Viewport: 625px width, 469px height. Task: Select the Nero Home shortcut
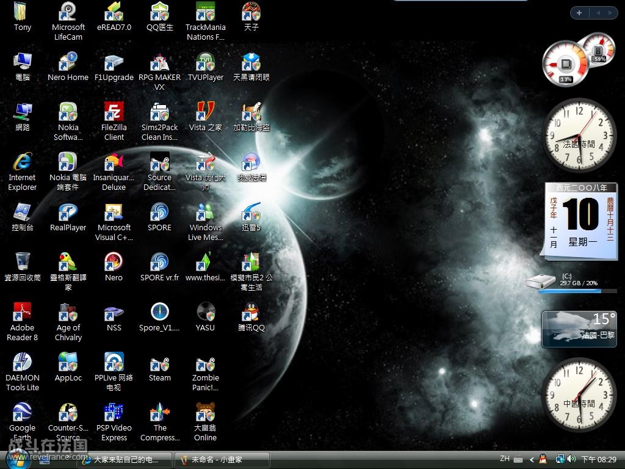[x=68, y=62]
